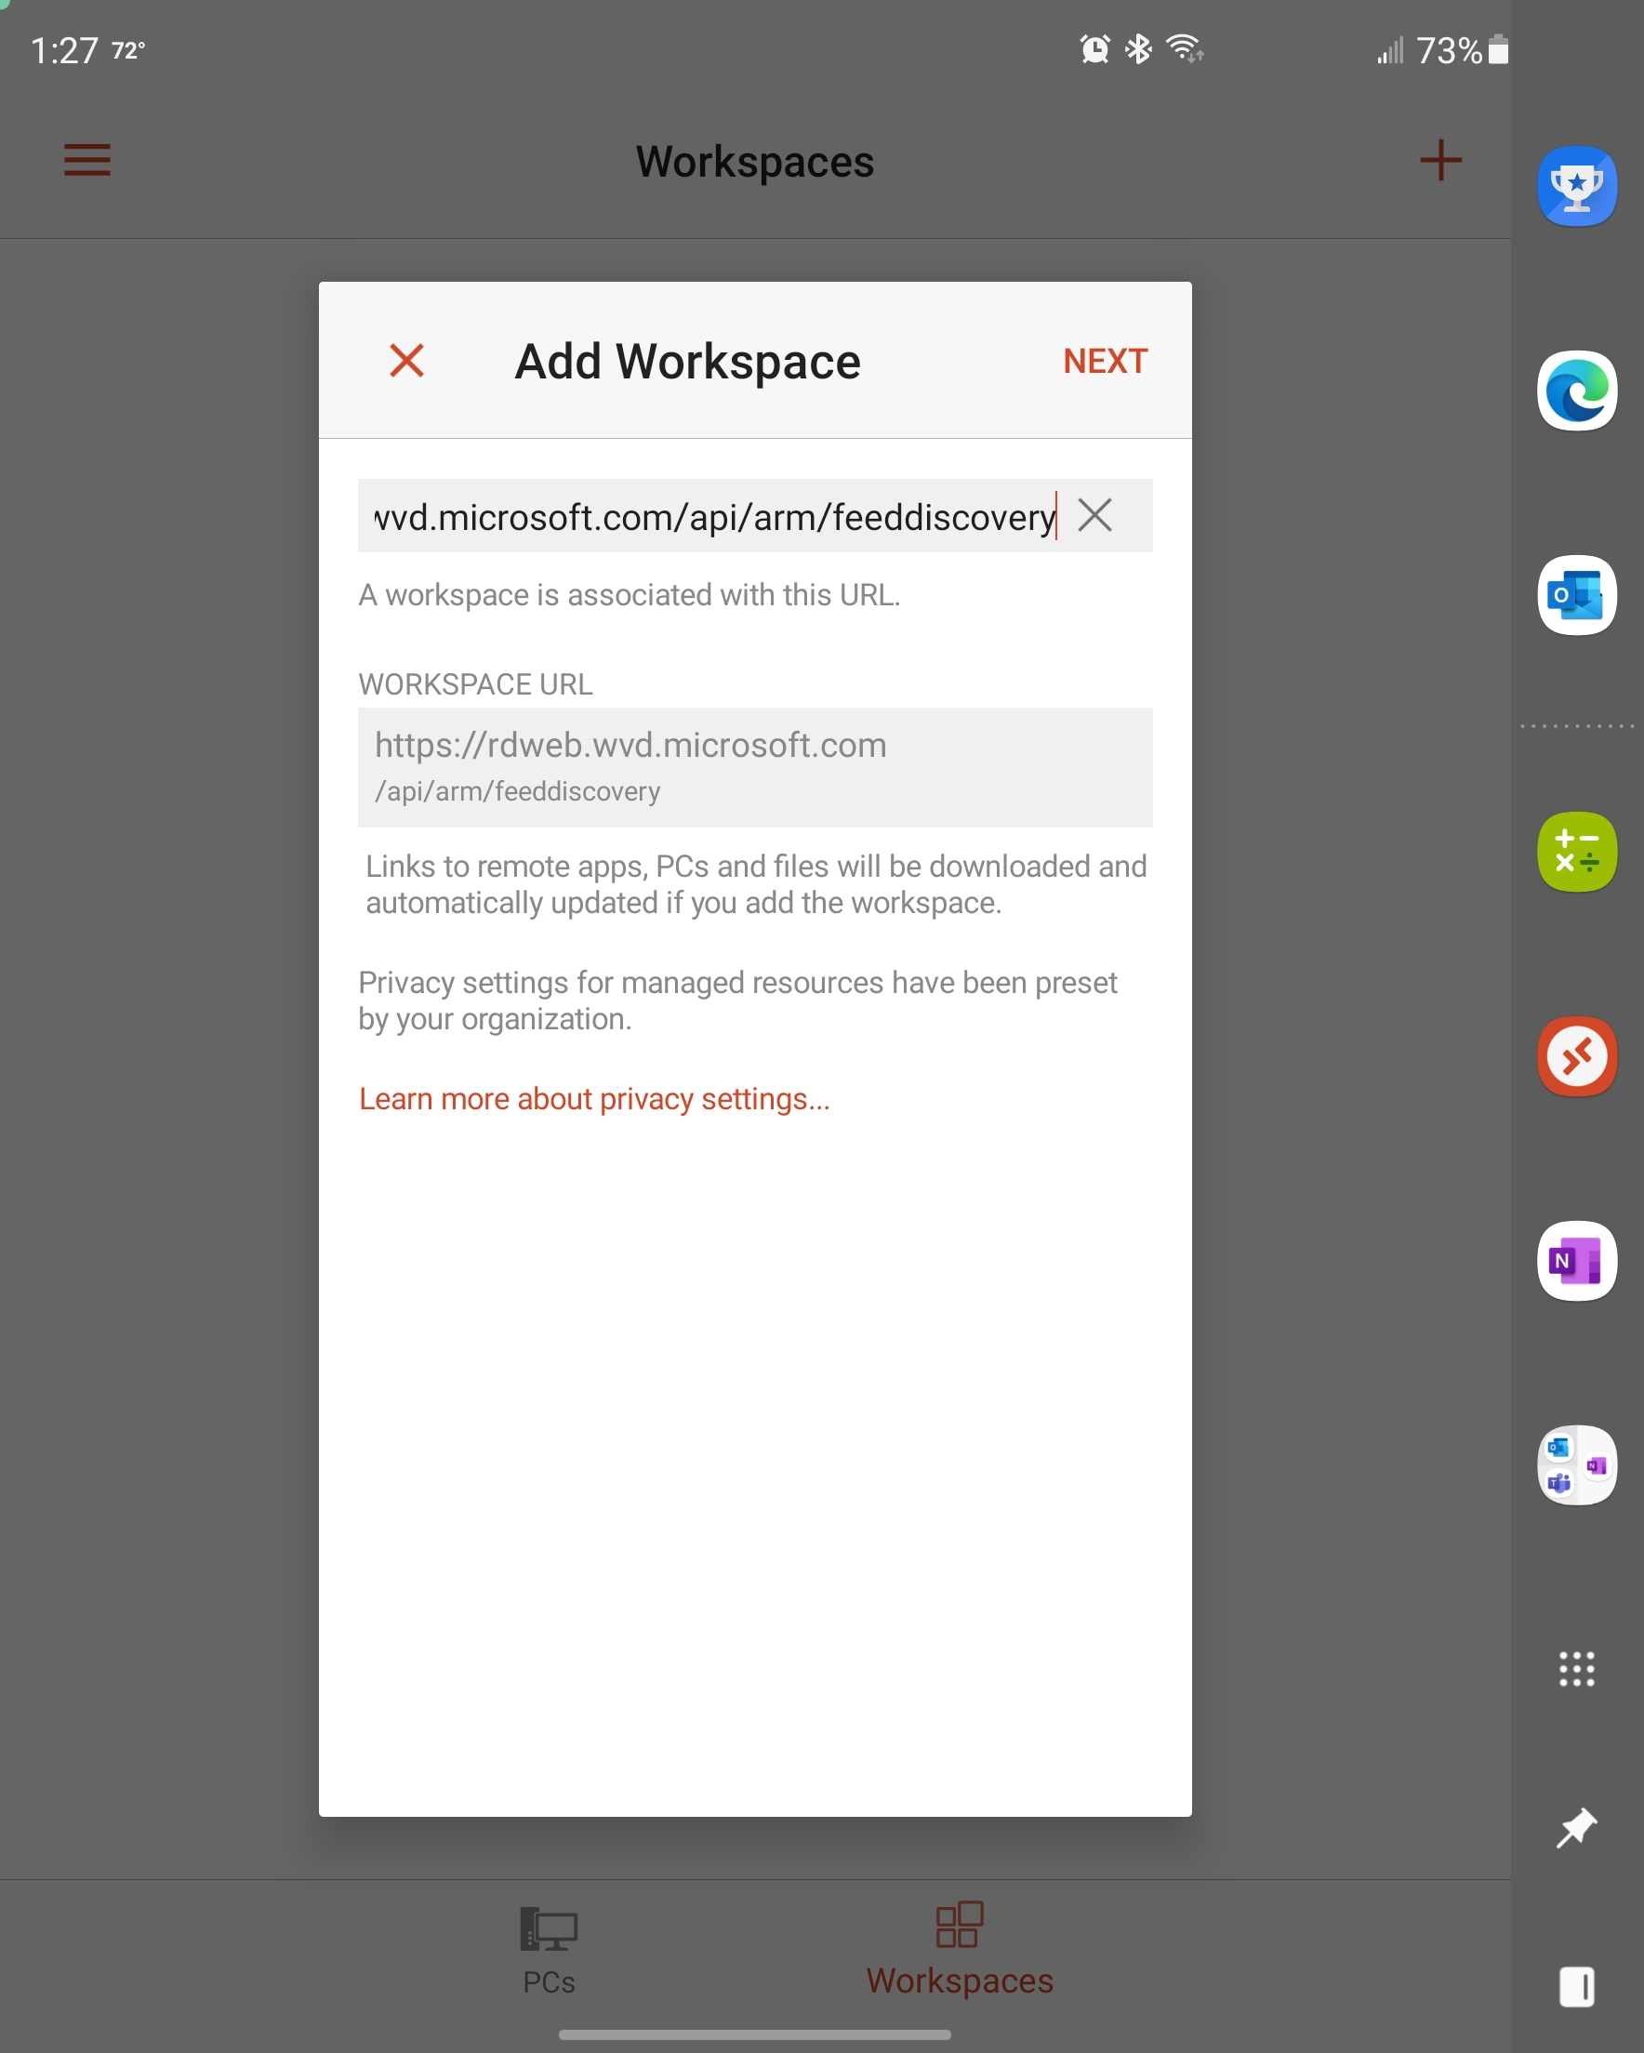
Task: Open the navigation hamburger menu
Action: pos(86,160)
